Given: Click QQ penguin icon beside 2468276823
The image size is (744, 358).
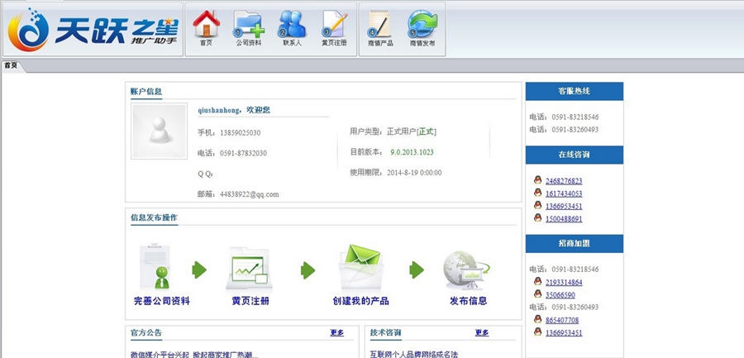Looking at the screenshot, I should point(537,180).
